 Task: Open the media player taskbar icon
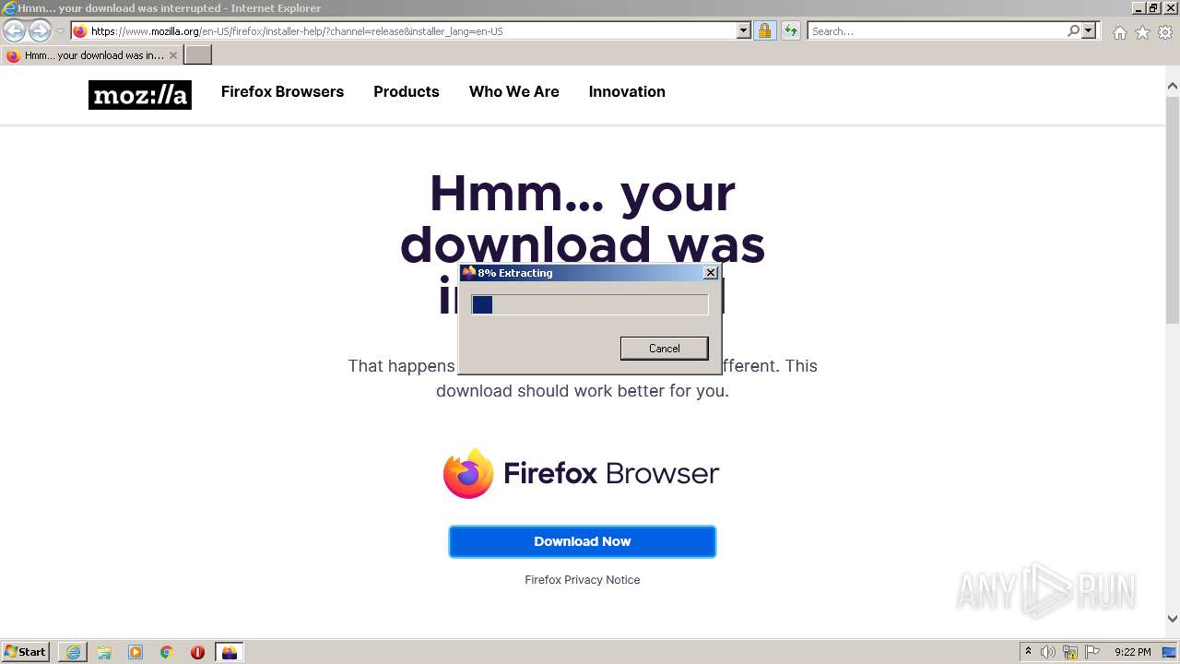point(136,652)
